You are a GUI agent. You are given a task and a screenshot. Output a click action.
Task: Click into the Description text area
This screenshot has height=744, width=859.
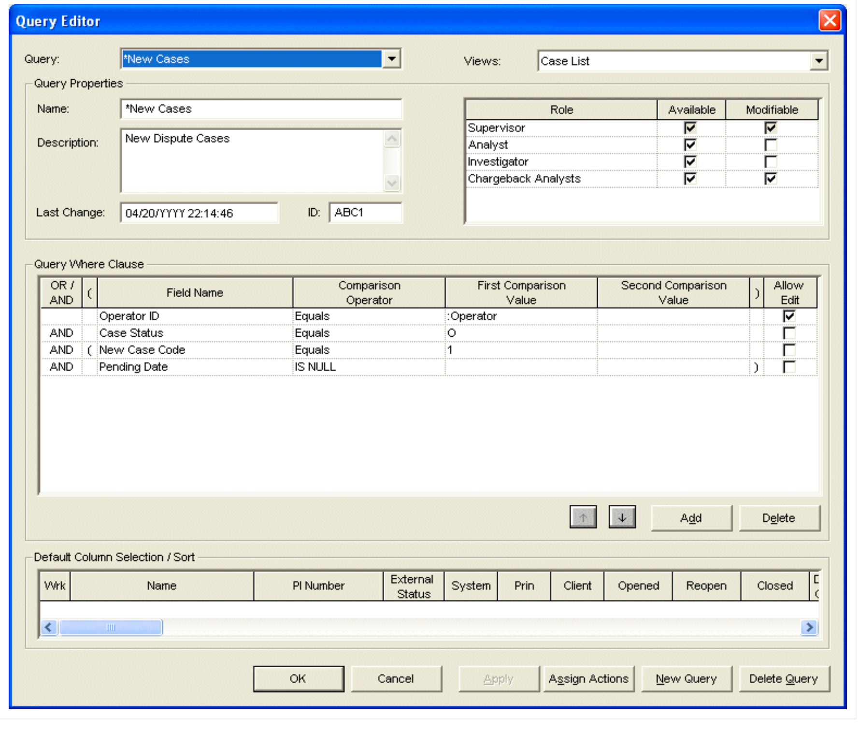pyautogui.click(x=253, y=160)
